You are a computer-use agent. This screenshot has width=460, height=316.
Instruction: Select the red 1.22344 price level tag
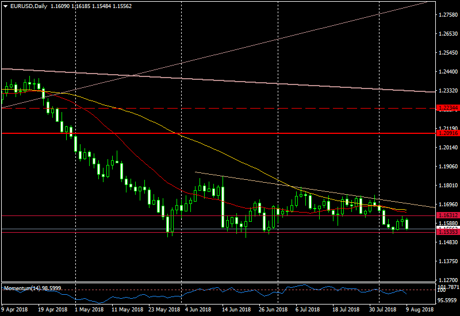point(447,108)
